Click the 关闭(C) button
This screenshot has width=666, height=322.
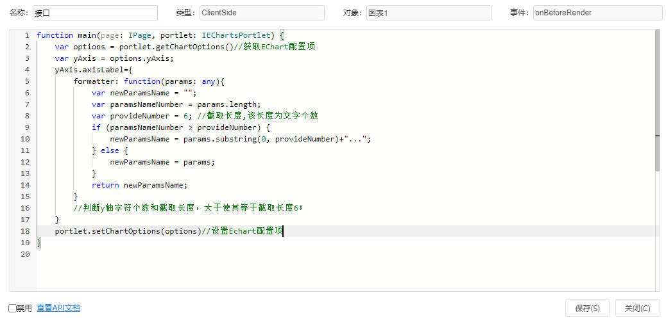point(638,308)
